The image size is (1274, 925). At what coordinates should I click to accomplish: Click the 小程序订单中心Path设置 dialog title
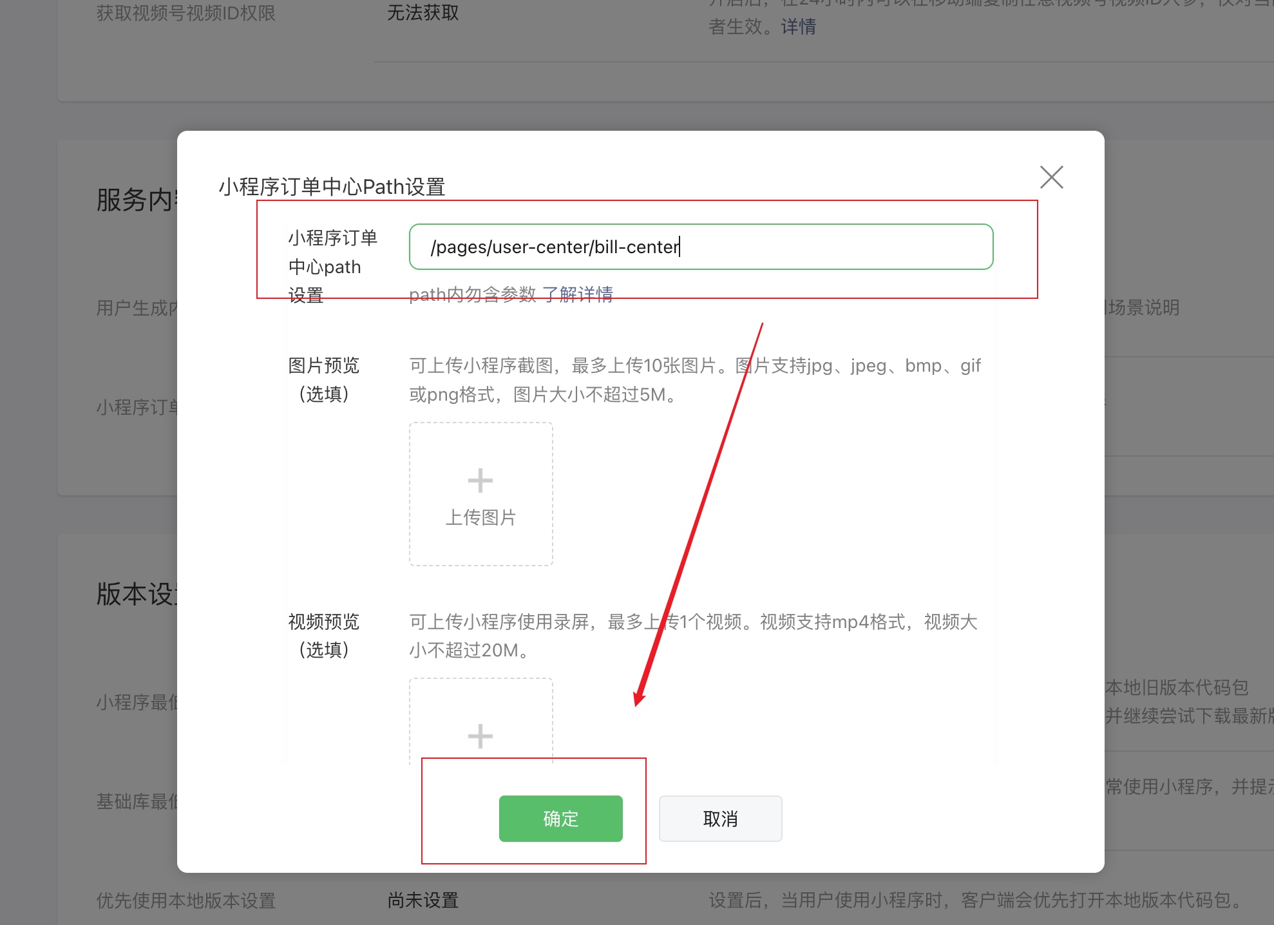[x=332, y=187]
